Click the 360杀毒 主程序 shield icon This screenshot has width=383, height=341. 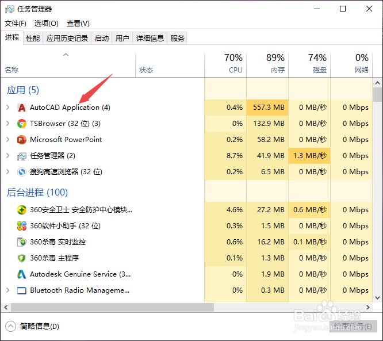click(22, 258)
